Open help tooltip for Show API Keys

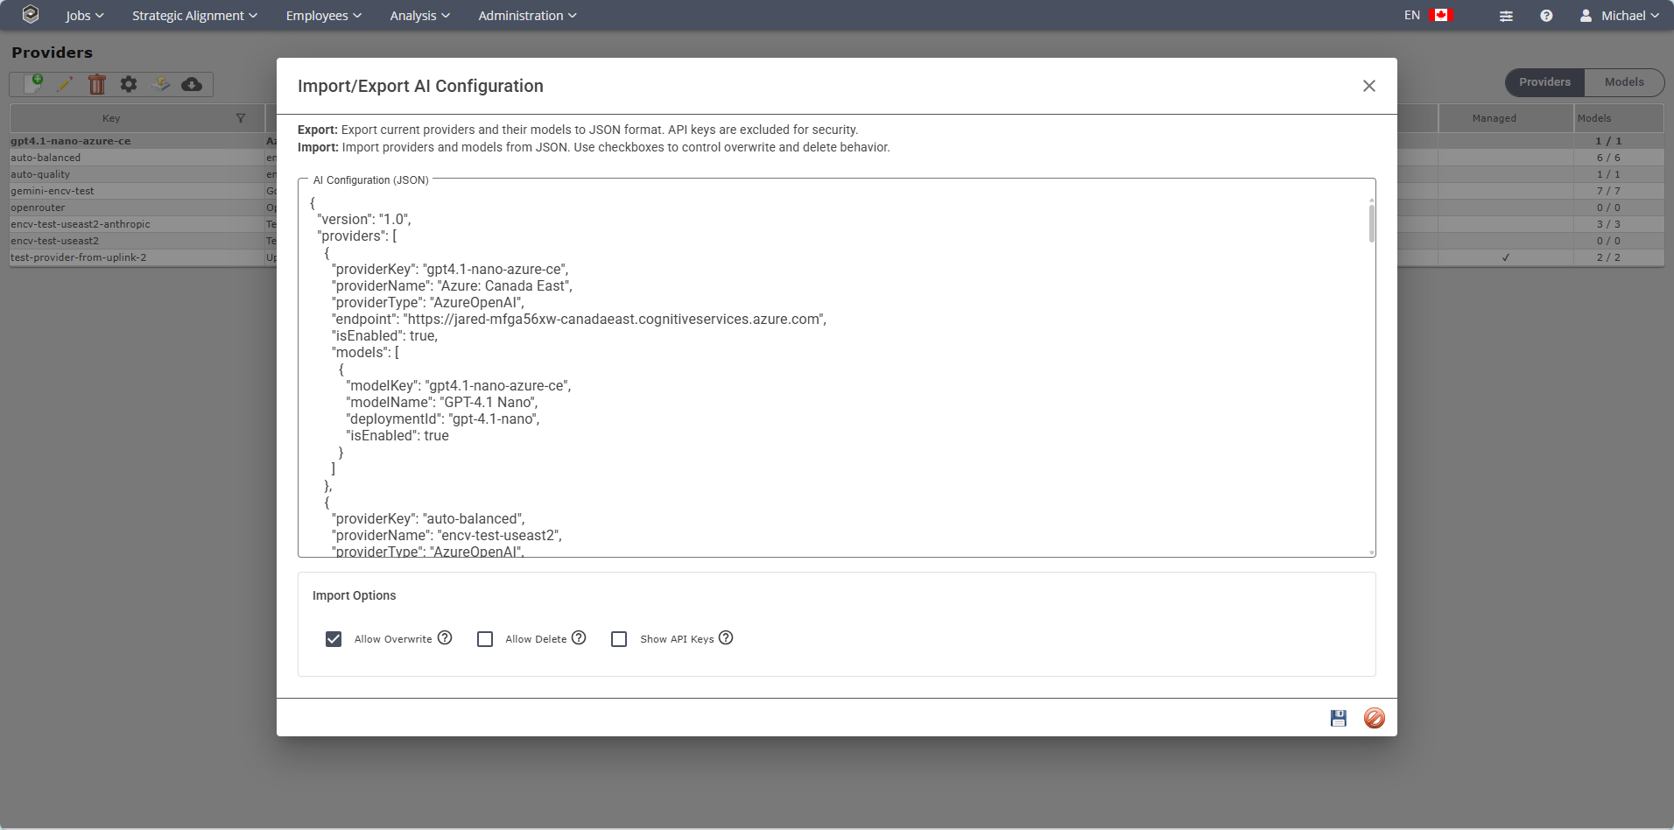click(x=726, y=637)
